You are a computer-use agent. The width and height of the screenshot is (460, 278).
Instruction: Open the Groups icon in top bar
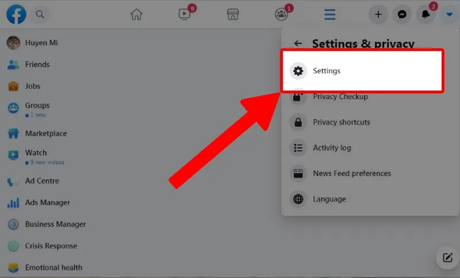click(281, 14)
